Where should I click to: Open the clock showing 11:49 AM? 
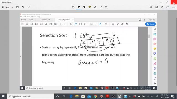pyautogui.click(x=165, y=96)
